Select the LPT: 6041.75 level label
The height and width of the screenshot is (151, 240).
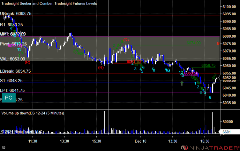pyautogui.click(x=13, y=90)
